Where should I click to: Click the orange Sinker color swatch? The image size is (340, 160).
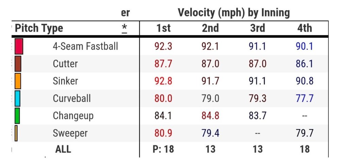coord(18,81)
